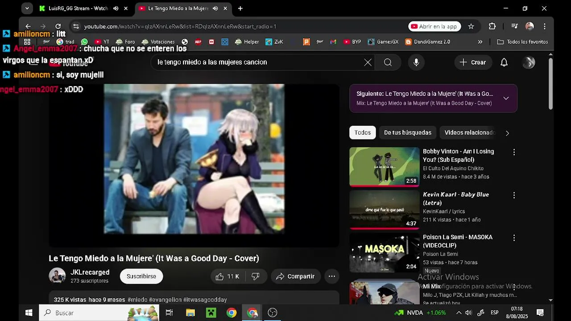Open Chrome extensions puzzle icon
571x321 pixels.
[492, 26]
